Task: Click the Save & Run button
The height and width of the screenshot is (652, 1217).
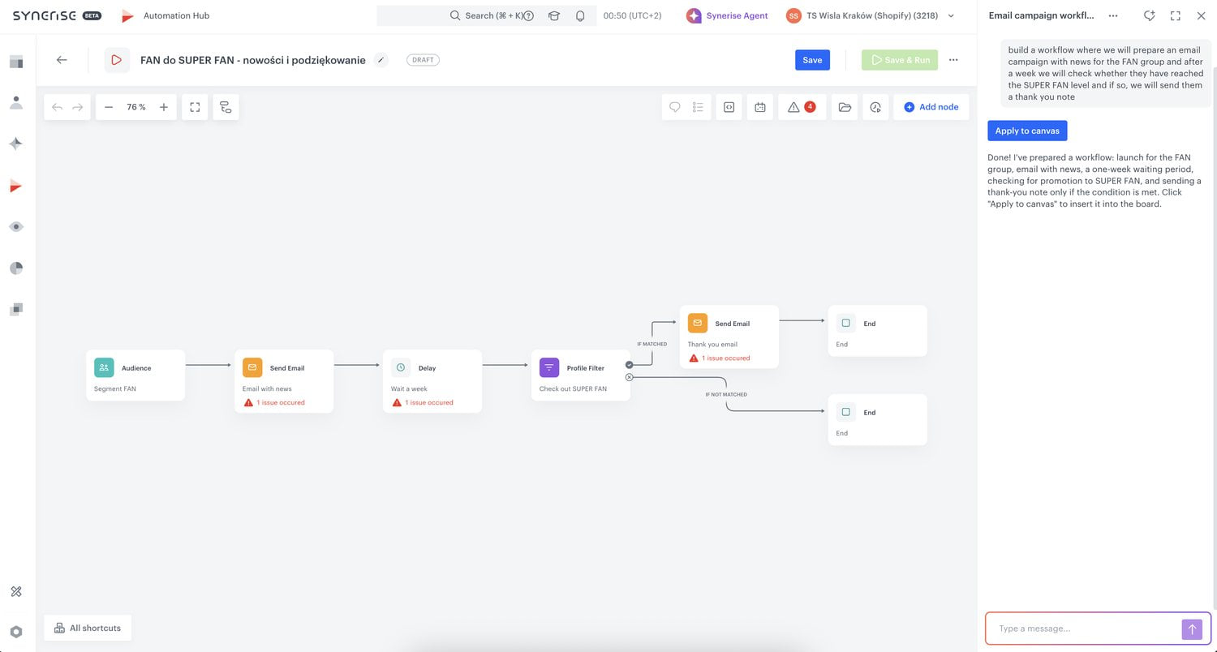Action: pyautogui.click(x=900, y=60)
